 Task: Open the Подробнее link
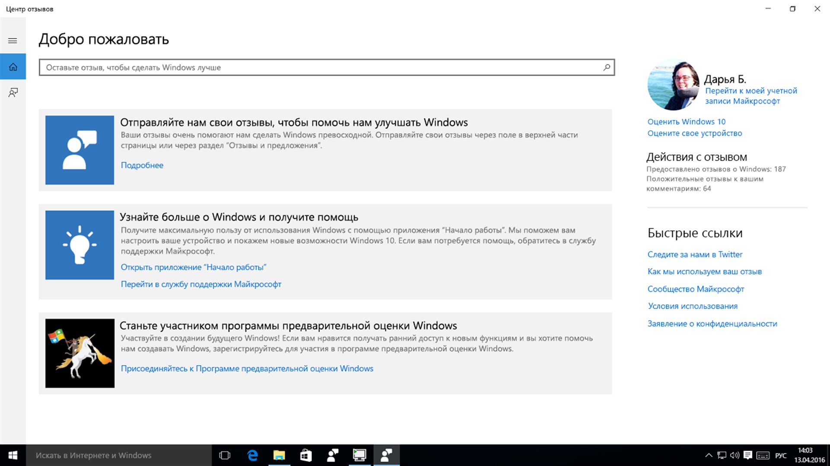tap(142, 165)
